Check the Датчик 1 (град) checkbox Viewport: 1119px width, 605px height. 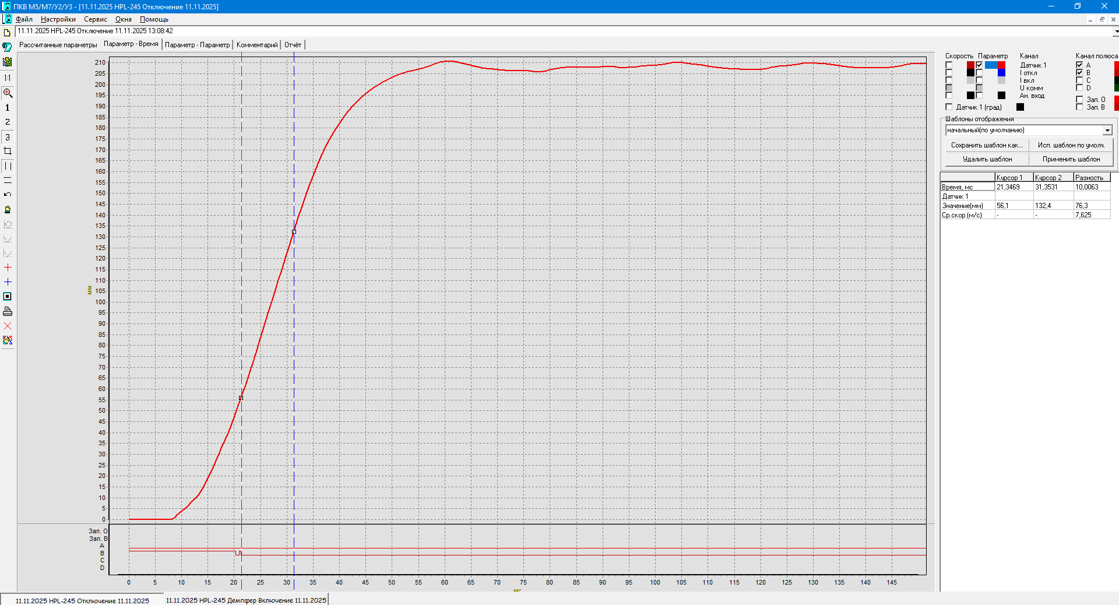[x=949, y=107]
